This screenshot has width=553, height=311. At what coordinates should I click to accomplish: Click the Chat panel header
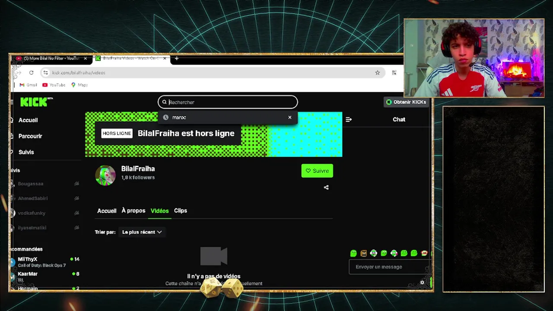pos(399,120)
